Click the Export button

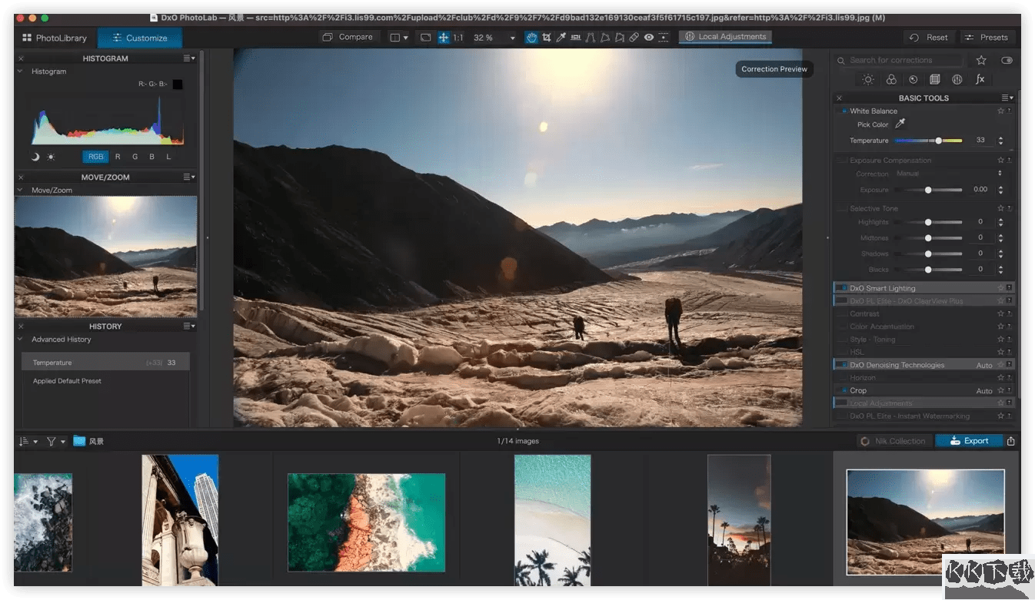point(969,440)
